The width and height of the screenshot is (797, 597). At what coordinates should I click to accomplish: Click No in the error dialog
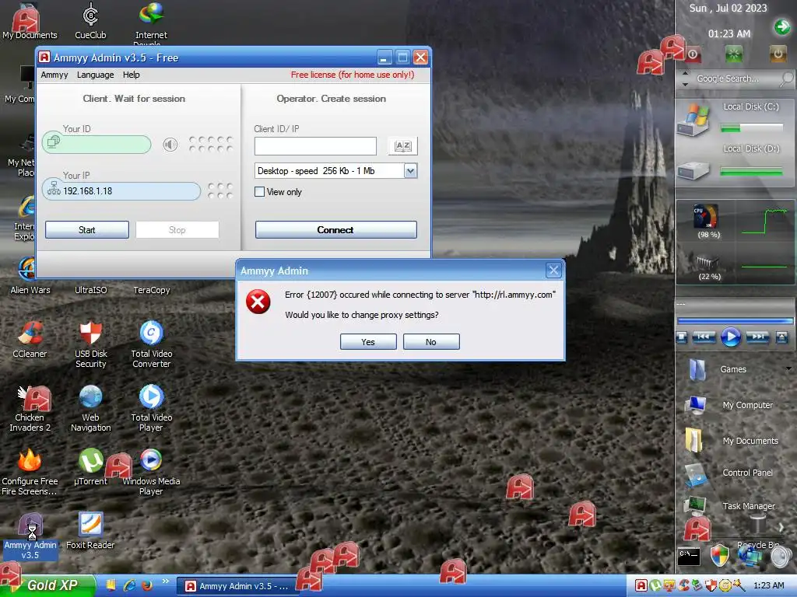coord(431,342)
